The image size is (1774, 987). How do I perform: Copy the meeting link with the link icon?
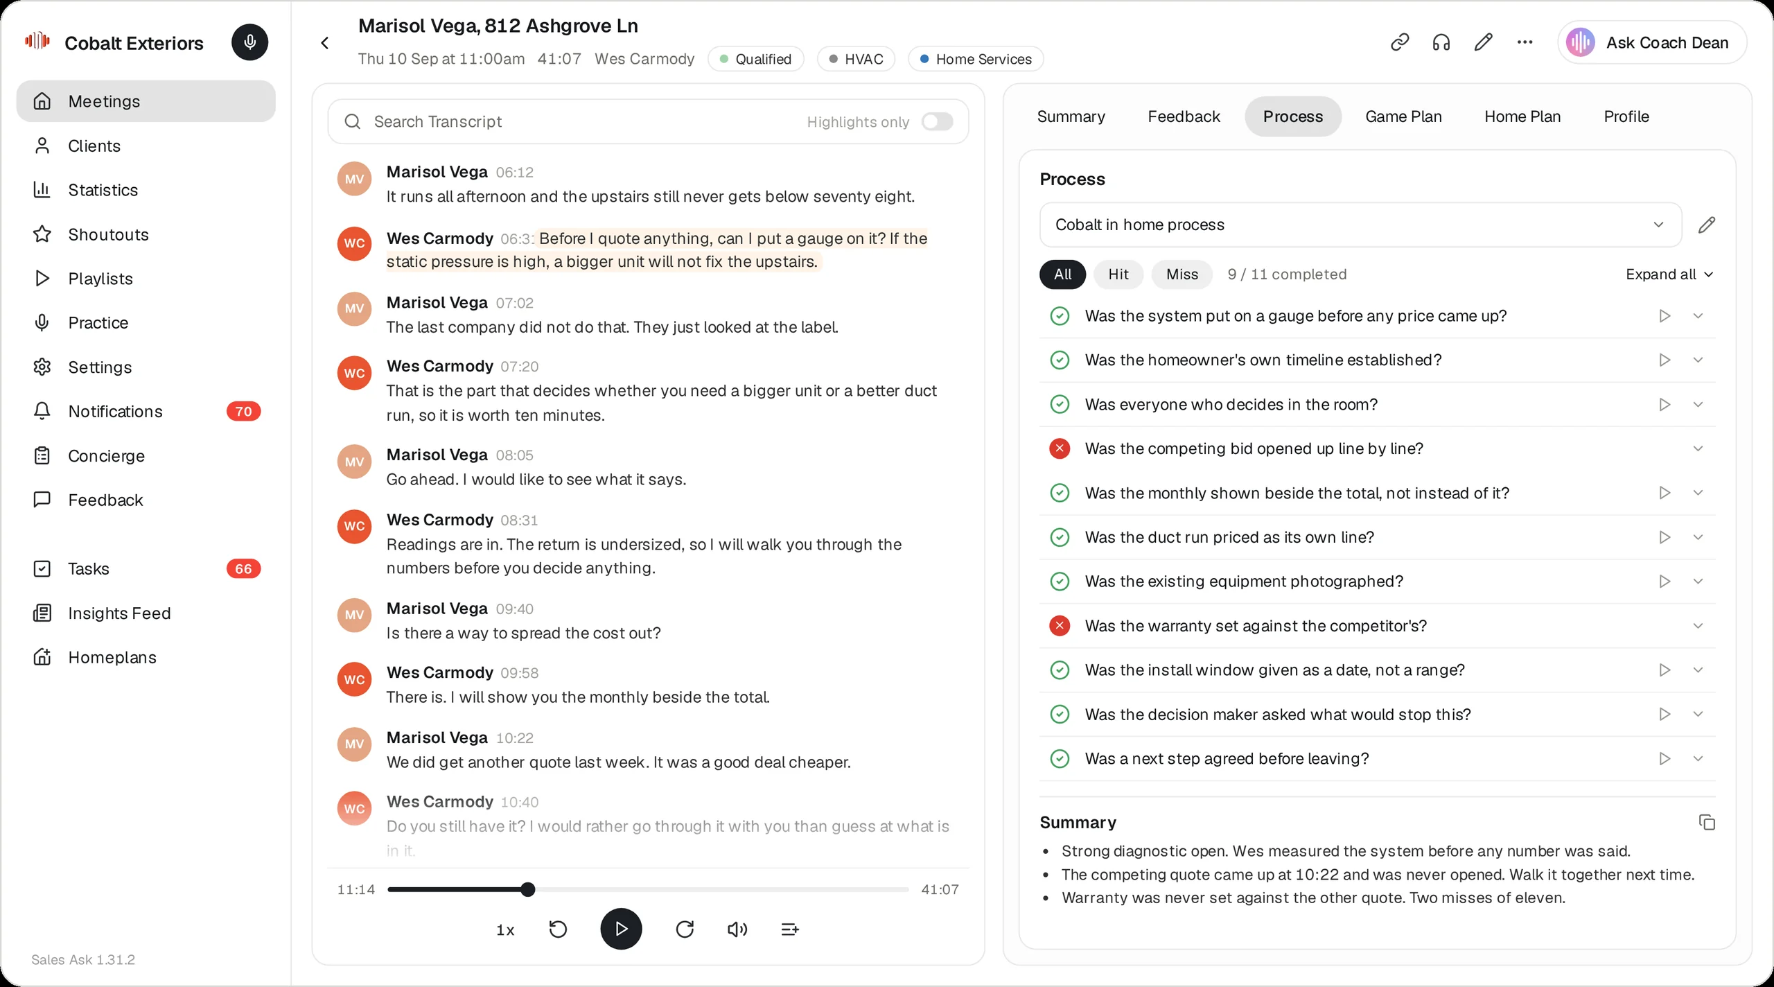[x=1400, y=42]
